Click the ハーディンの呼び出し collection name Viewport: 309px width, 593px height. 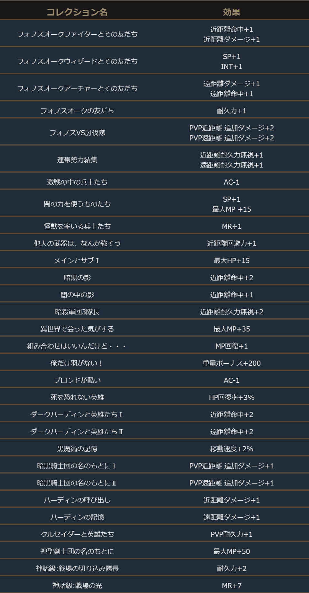(x=77, y=500)
